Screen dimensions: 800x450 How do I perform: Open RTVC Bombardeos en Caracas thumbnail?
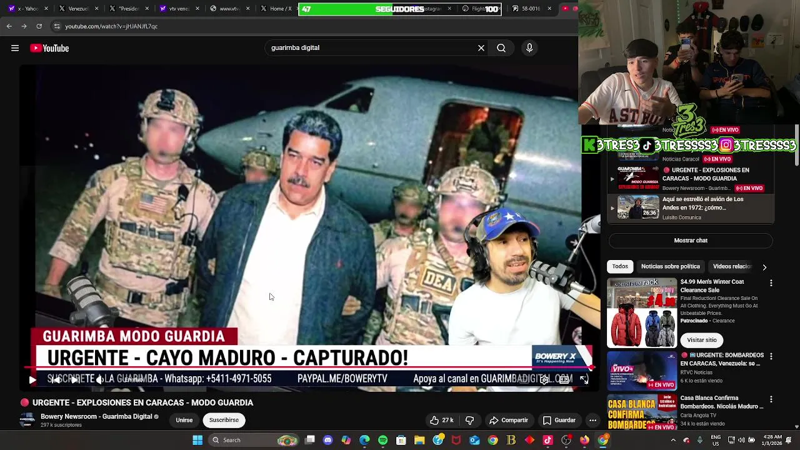tap(642, 371)
